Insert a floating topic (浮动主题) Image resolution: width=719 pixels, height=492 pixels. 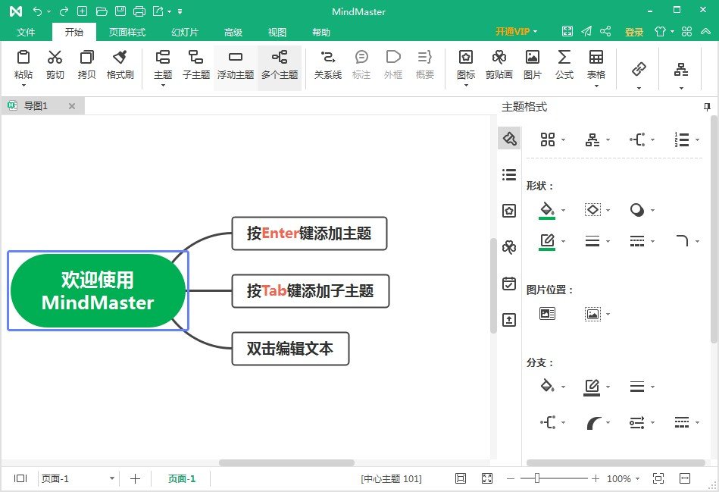[235, 65]
